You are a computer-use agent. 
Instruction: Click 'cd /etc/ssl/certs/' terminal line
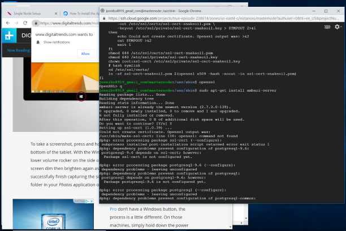click(129, 70)
